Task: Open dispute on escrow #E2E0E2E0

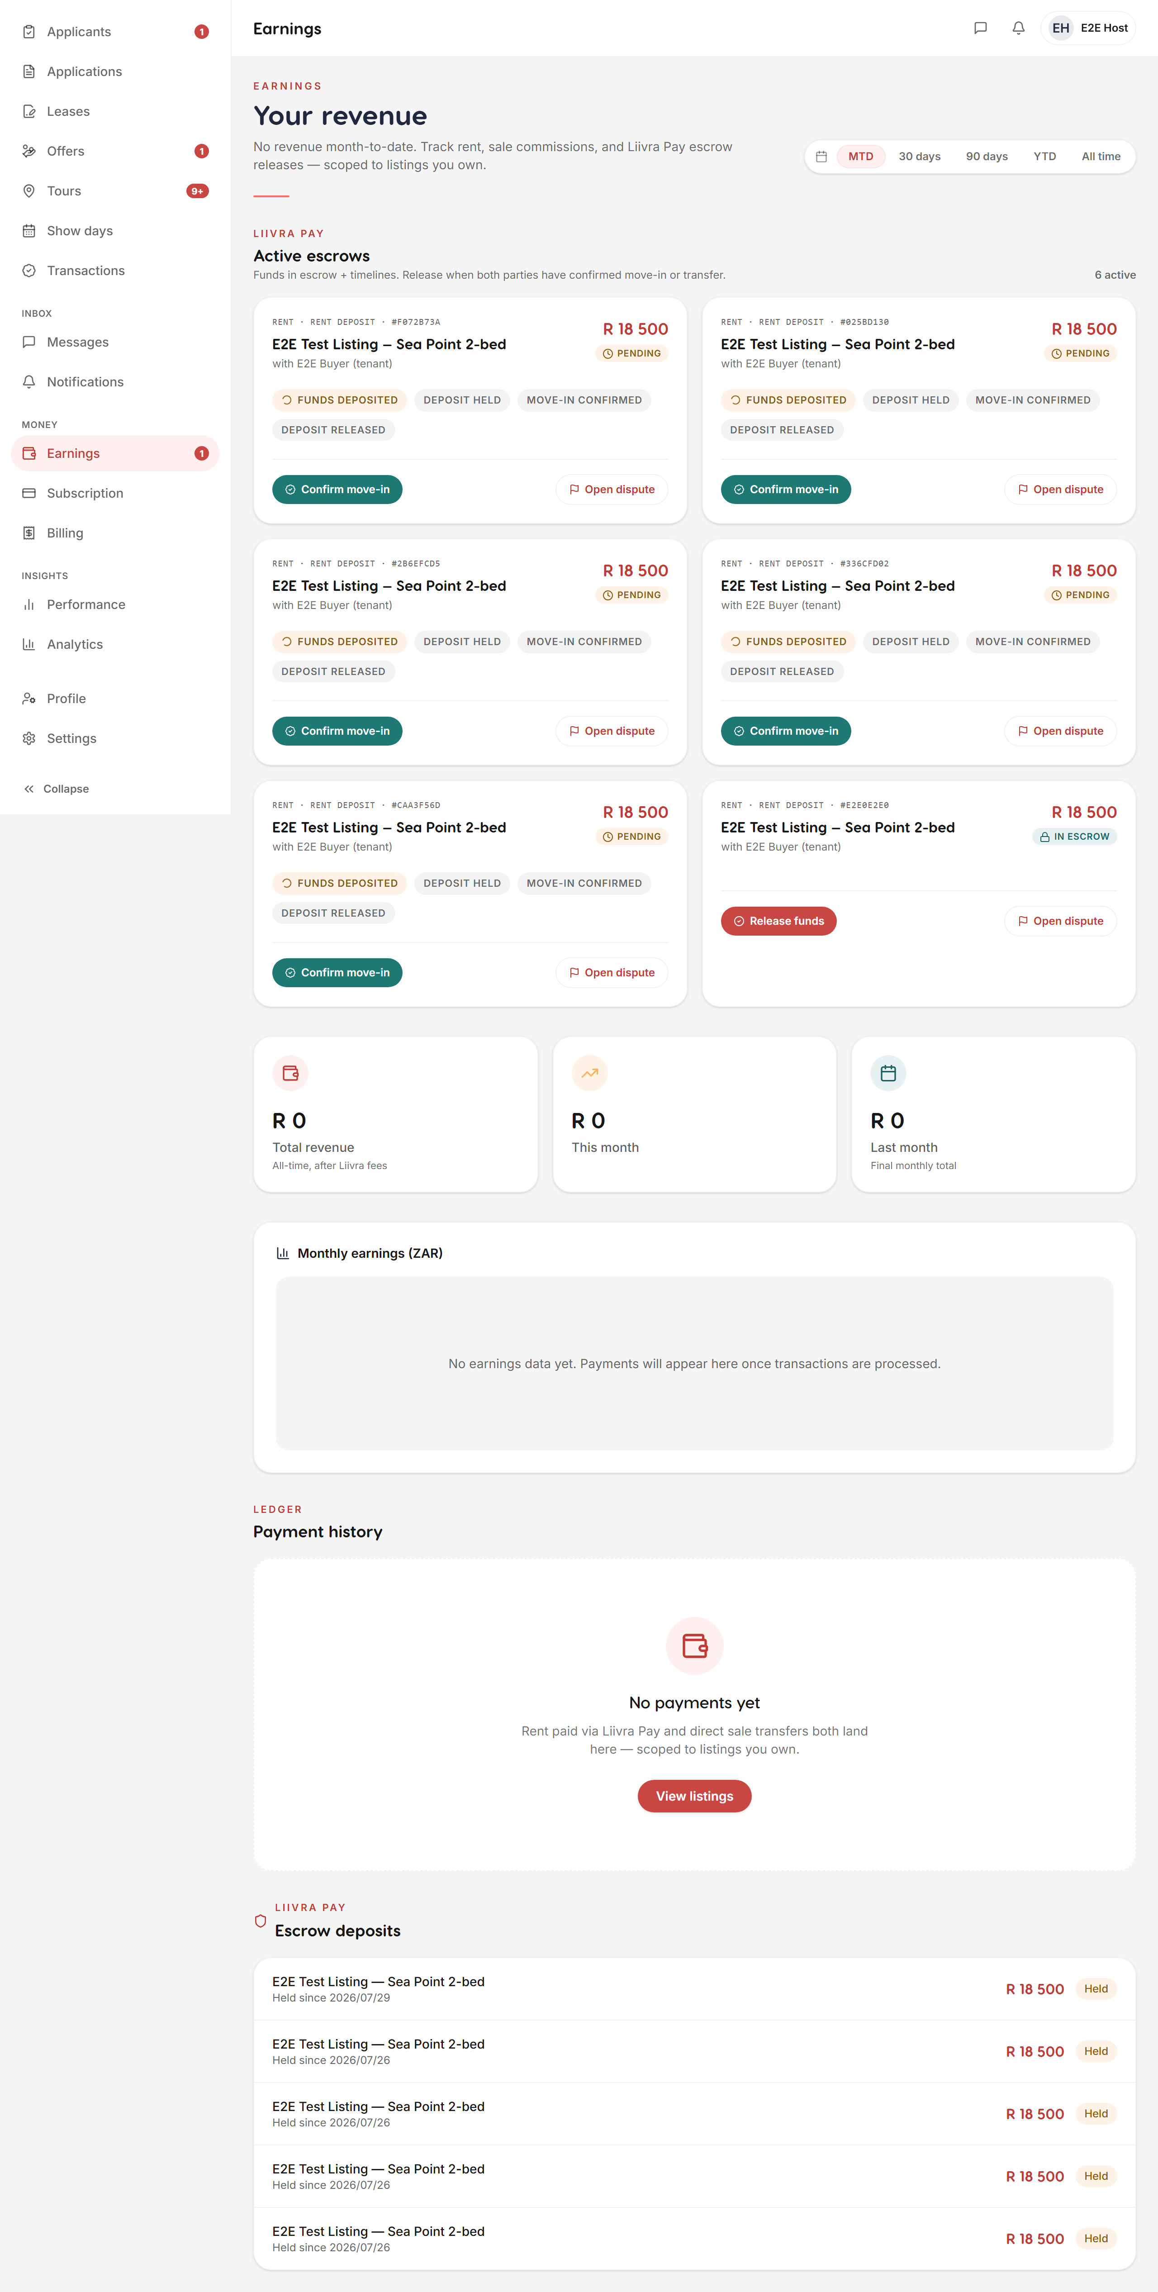Action: pyautogui.click(x=1060, y=922)
